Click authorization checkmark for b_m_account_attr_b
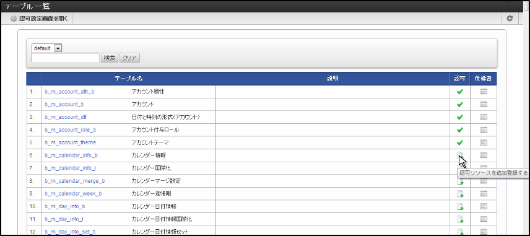The height and width of the screenshot is (236, 530). [459, 92]
